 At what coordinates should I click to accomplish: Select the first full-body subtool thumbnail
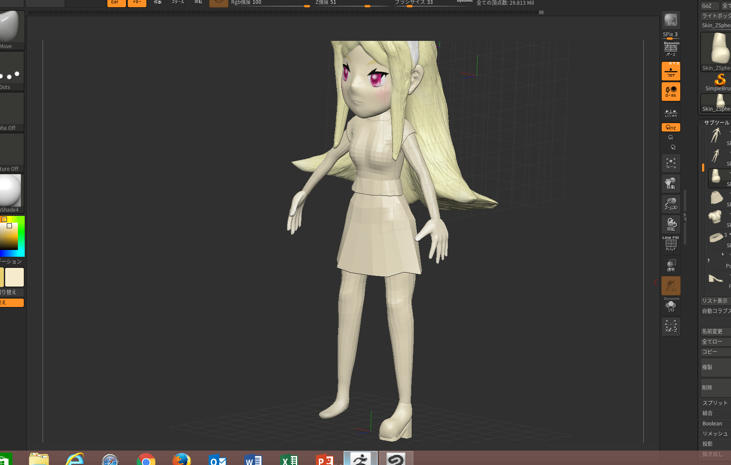716,136
